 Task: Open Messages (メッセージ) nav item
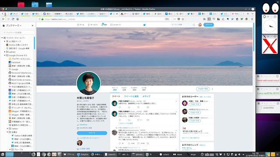(x=115, y=25)
